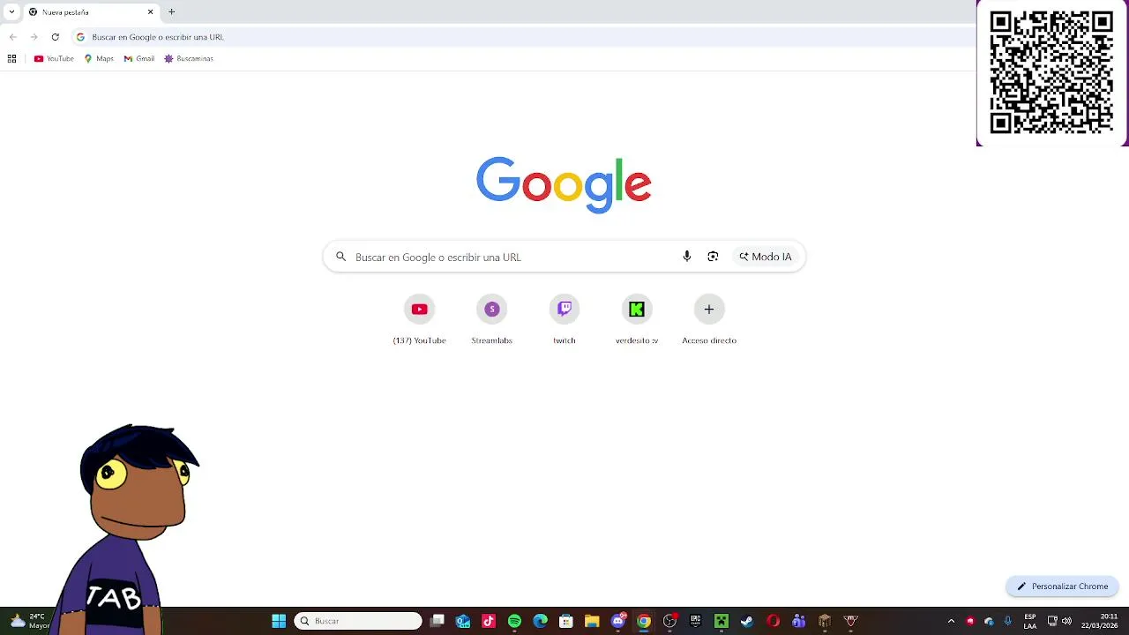
Task: Reload the current page
Action: click(x=55, y=37)
